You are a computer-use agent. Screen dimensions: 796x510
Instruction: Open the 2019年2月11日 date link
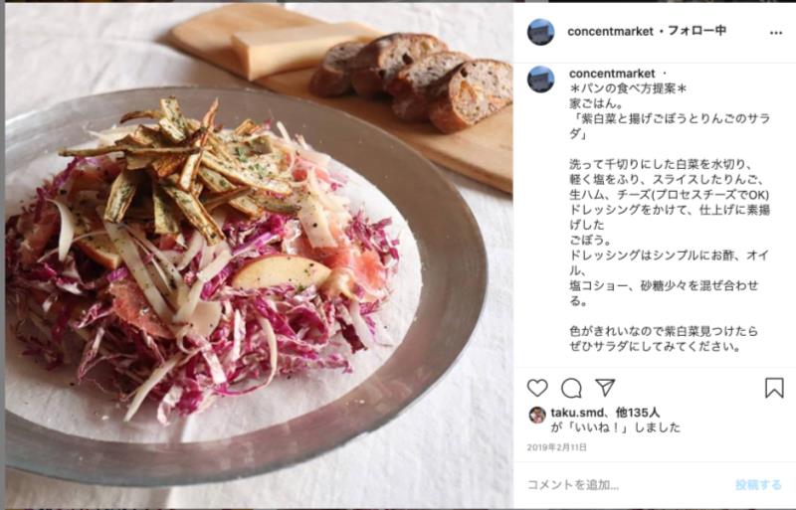pyautogui.click(x=557, y=447)
